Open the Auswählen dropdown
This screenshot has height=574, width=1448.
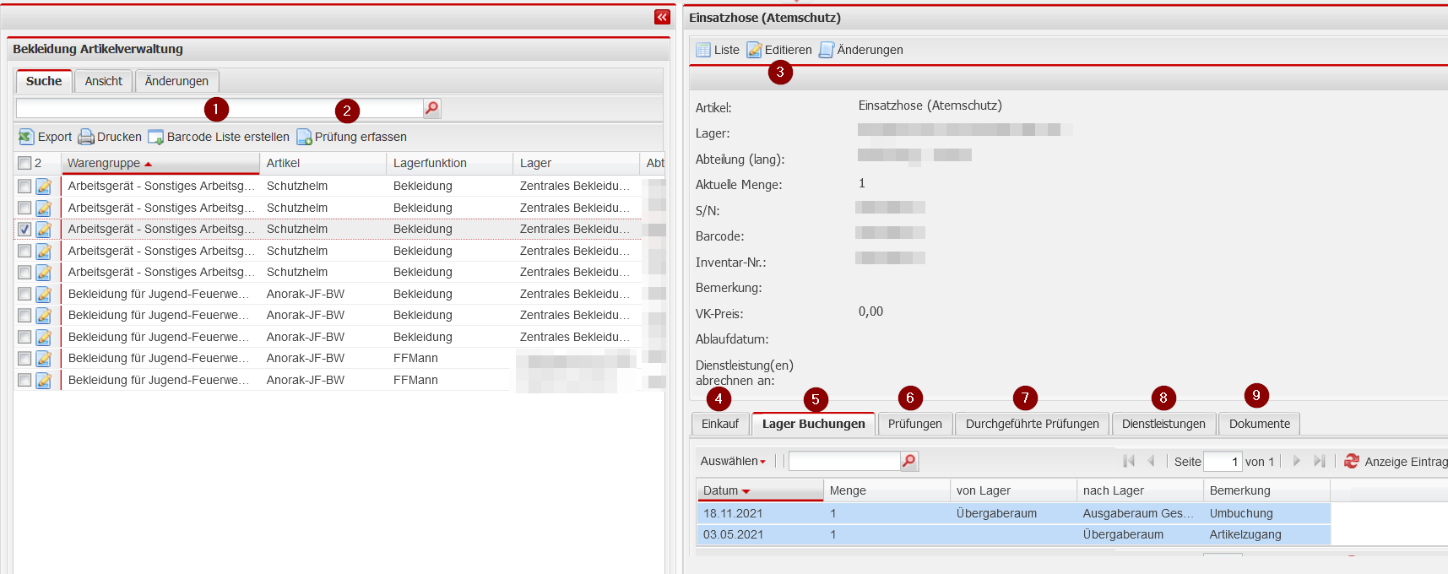point(732,461)
